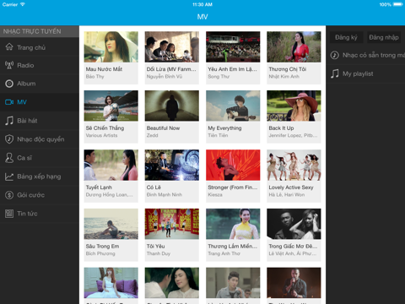
Task: Click the Tôi Yêu video thumbnail
Action: pos(172,224)
